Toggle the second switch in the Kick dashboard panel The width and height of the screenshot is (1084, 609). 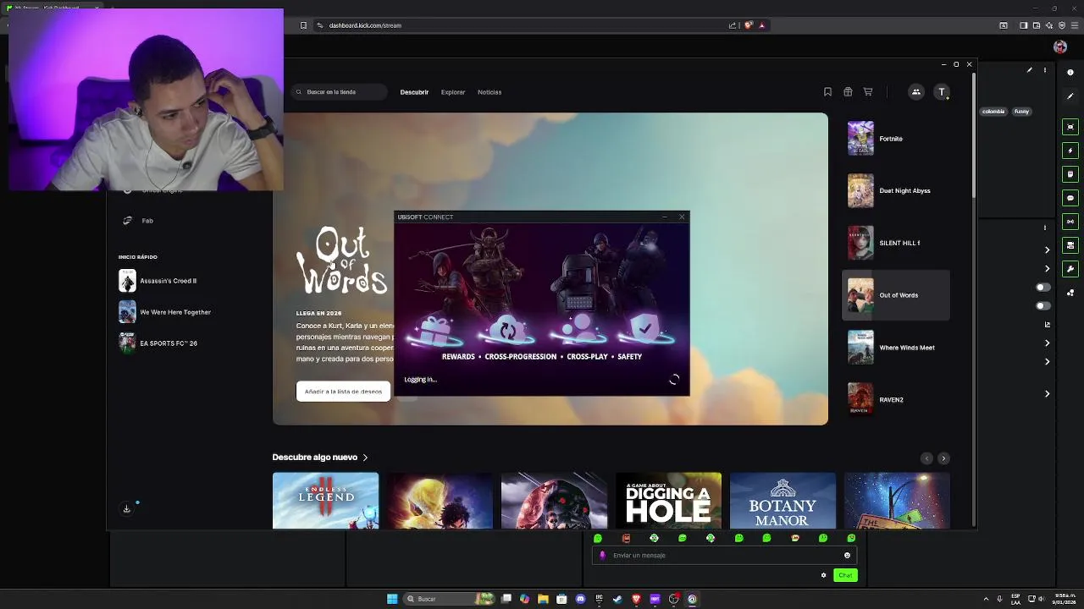tap(1043, 306)
